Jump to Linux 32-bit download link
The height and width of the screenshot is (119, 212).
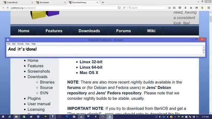coord(91,62)
